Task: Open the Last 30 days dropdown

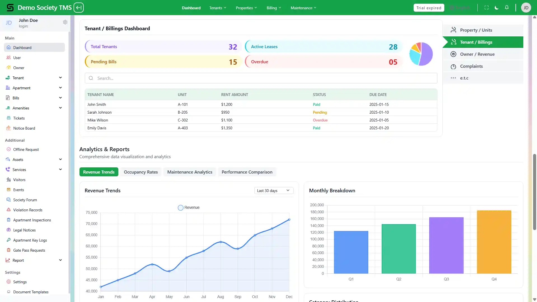Action: click(273, 190)
